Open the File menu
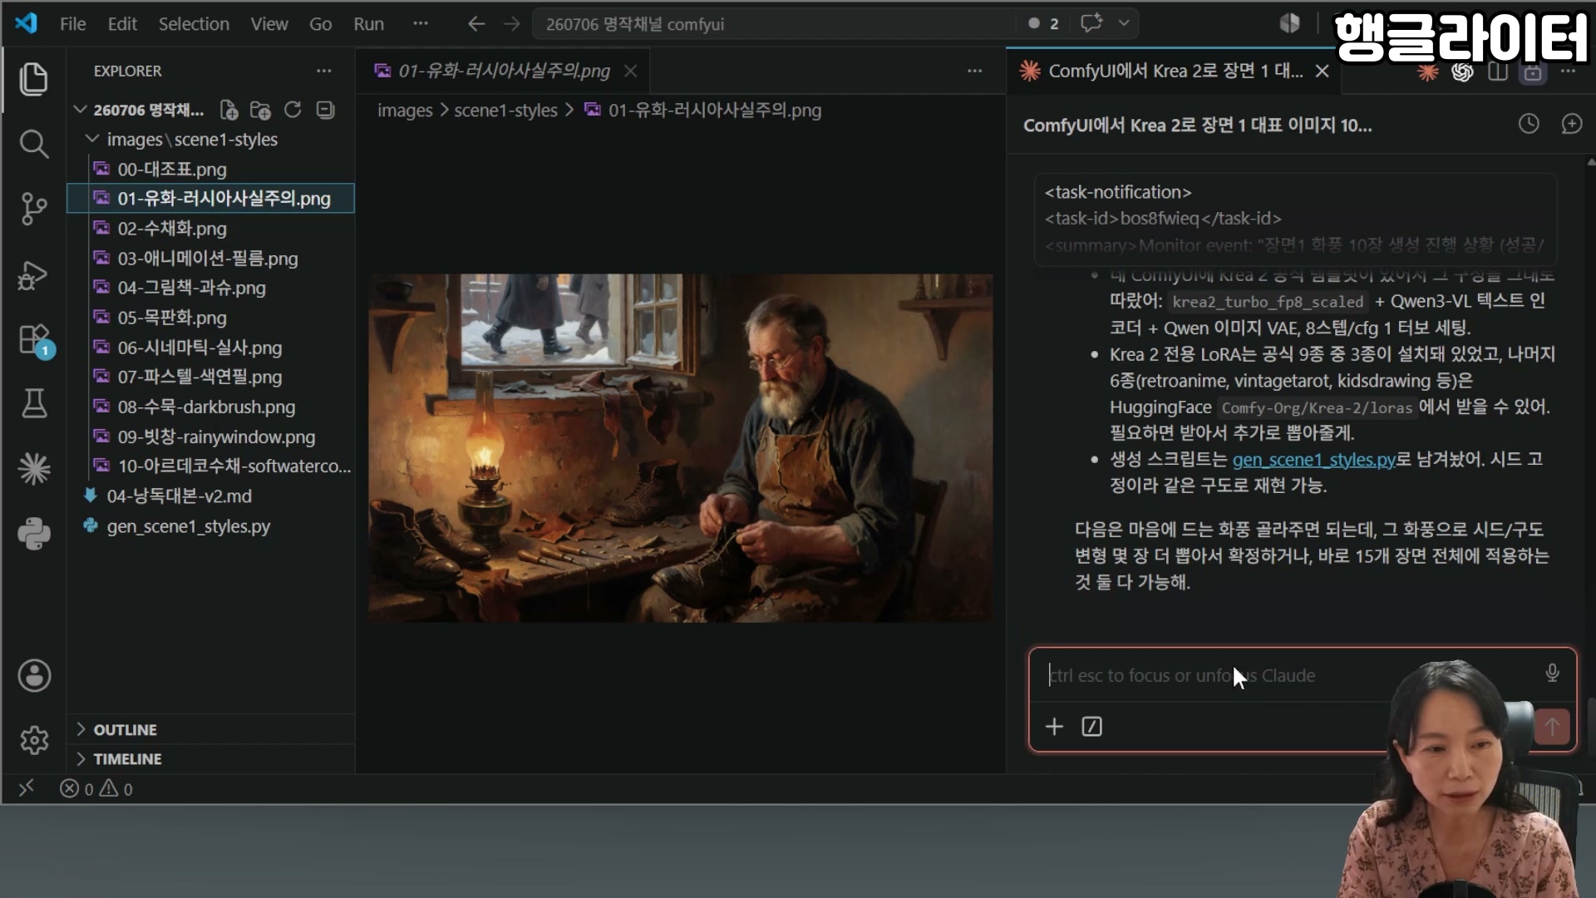This screenshot has width=1596, height=898. (x=72, y=24)
